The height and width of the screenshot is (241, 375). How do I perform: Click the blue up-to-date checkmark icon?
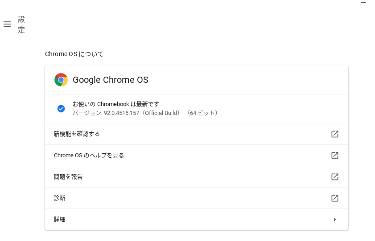pos(61,109)
